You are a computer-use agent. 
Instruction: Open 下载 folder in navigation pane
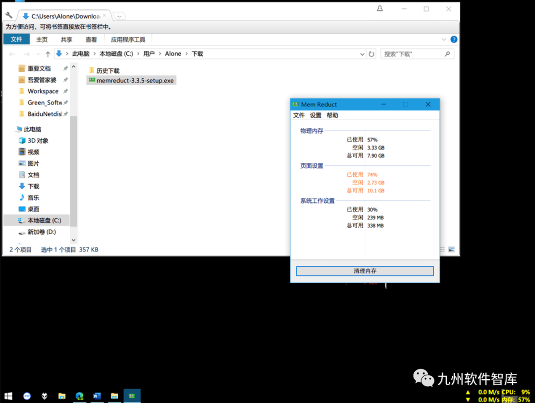click(x=34, y=186)
